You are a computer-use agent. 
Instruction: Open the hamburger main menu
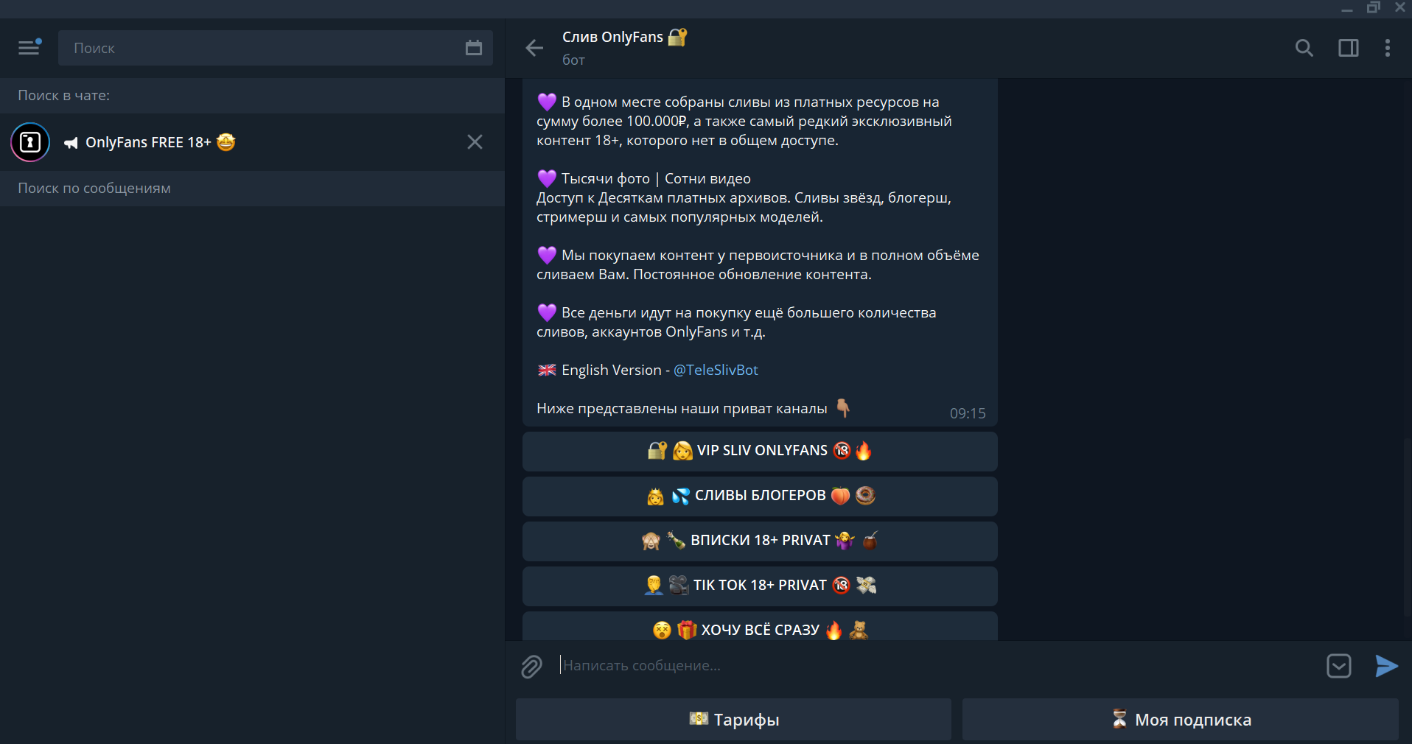click(x=29, y=48)
